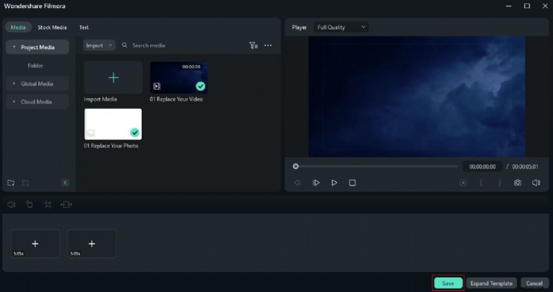Click the mark in brace icon
This screenshot has height=292, width=553.
(x=480, y=183)
